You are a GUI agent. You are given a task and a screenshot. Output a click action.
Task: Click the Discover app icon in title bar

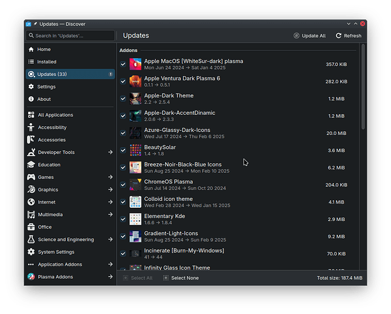[x=28, y=24]
